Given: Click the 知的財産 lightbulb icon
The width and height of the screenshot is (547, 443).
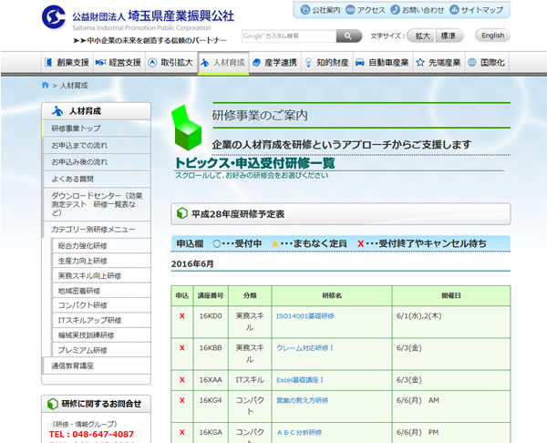Looking at the screenshot, I should pyautogui.click(x=308, y=63).
